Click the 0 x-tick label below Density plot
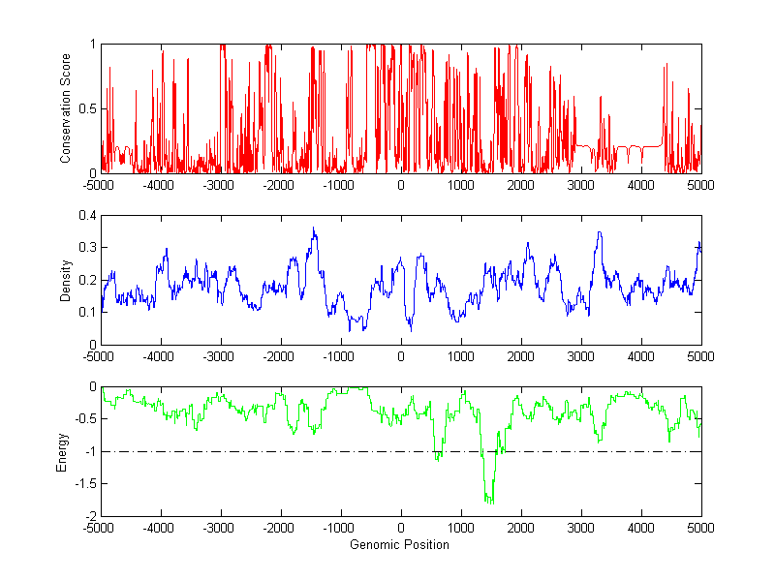Viewport: 775px width, 580px height. click(x=401, y=356)
